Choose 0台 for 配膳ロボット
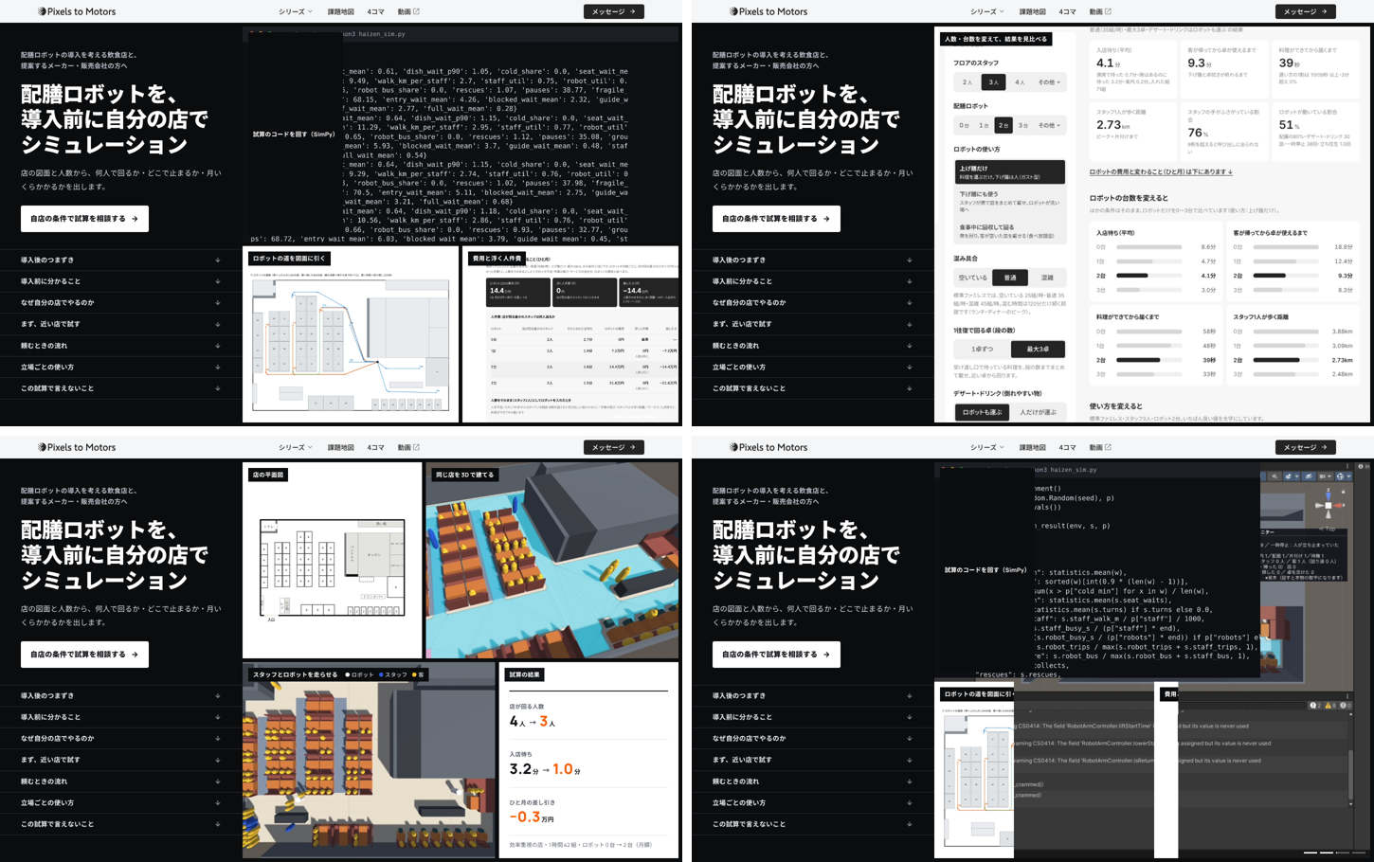Image resolution: width=1374 pixels, height=862 pixels. [x=964, y=125]
